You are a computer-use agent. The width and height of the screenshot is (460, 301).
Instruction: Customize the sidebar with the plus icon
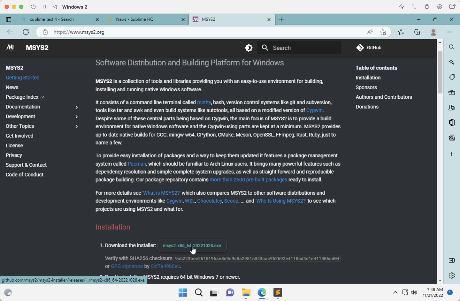pos(452,154)
